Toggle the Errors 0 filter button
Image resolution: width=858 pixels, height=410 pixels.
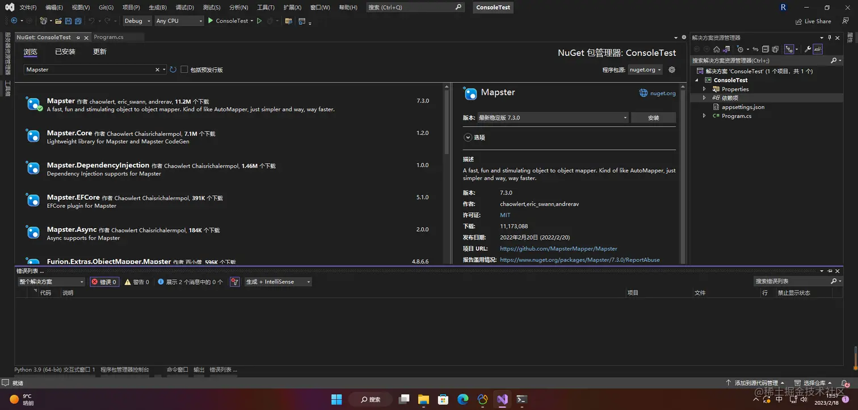[x=104, y=281]
